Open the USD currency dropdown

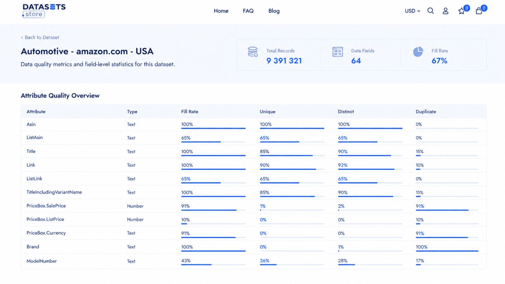point(412,11)
